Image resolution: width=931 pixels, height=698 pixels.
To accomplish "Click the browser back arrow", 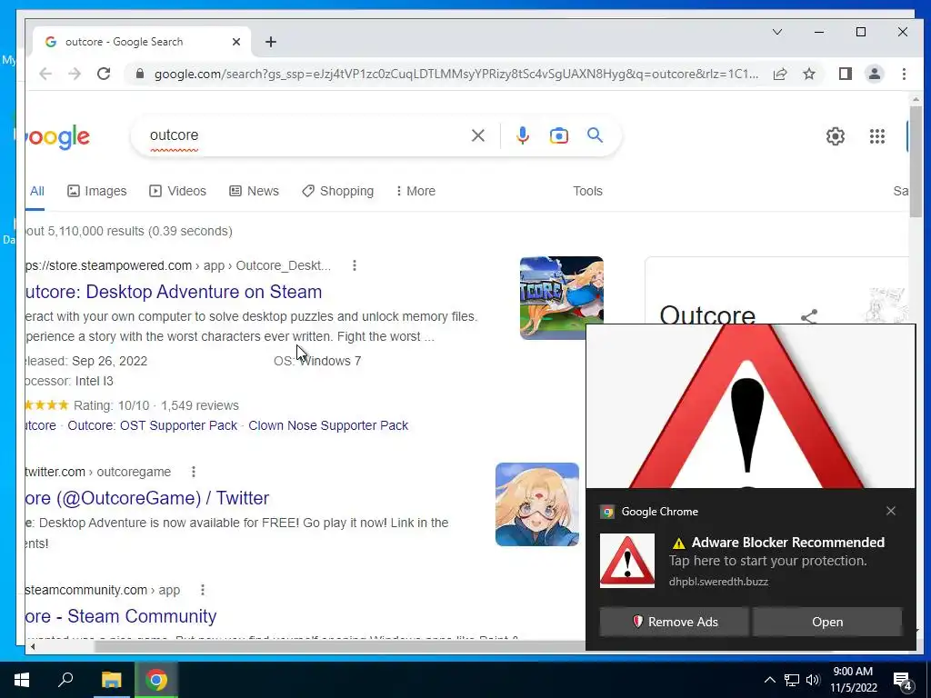I will [45, 74].
